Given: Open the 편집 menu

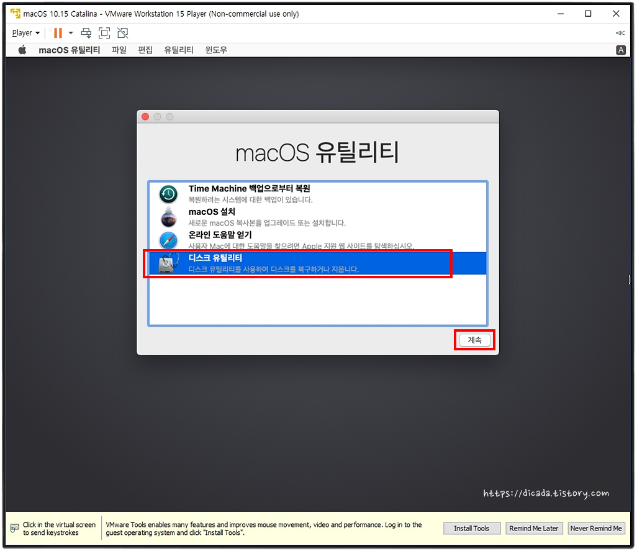Looking at the screenshot, I should pos(145,50).
